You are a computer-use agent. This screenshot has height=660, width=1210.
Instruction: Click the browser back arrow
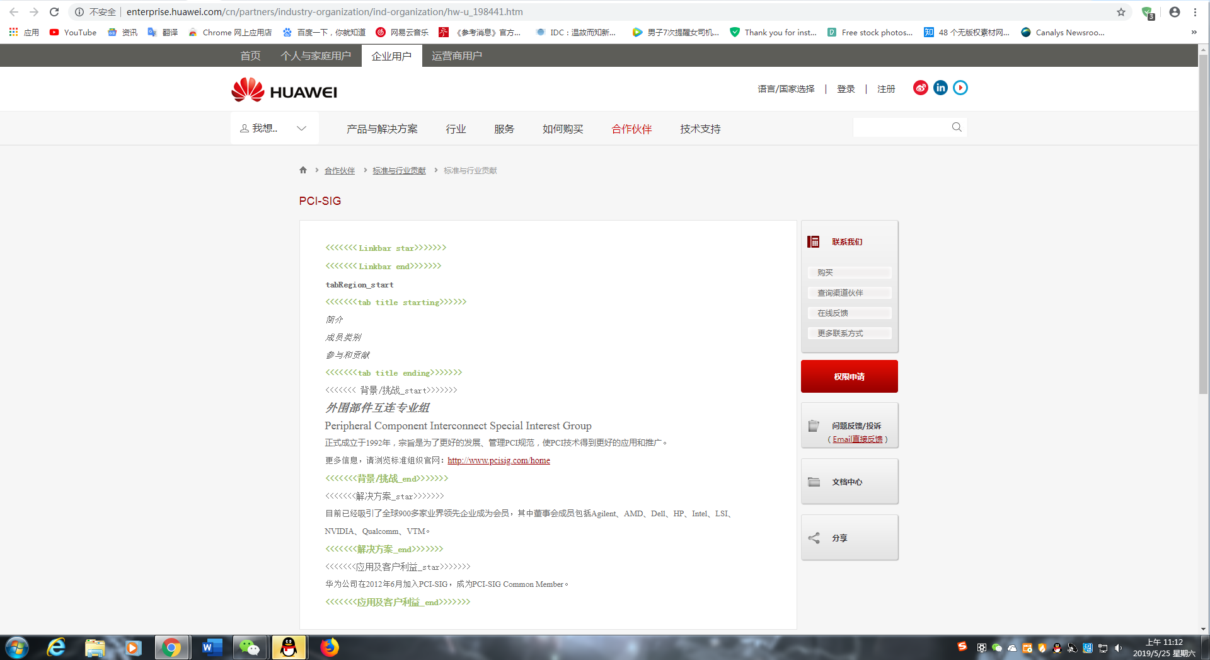(14, 12)
